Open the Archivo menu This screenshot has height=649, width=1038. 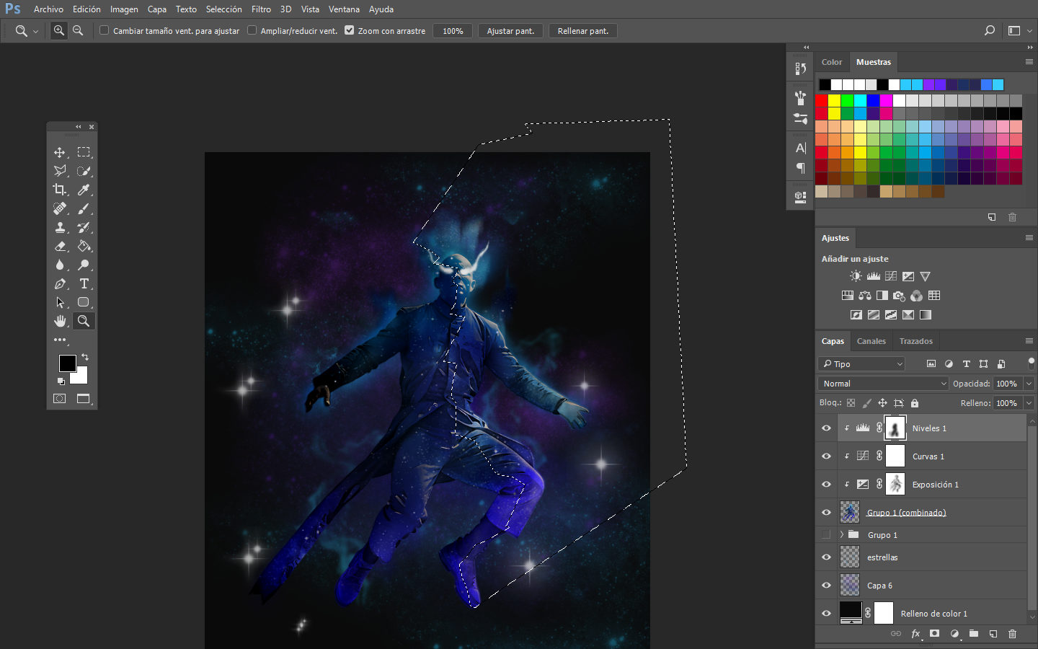(x=48, y=9)
